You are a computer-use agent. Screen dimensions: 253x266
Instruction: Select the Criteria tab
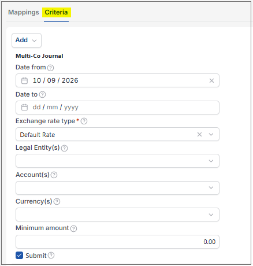(x=56, y=12)
